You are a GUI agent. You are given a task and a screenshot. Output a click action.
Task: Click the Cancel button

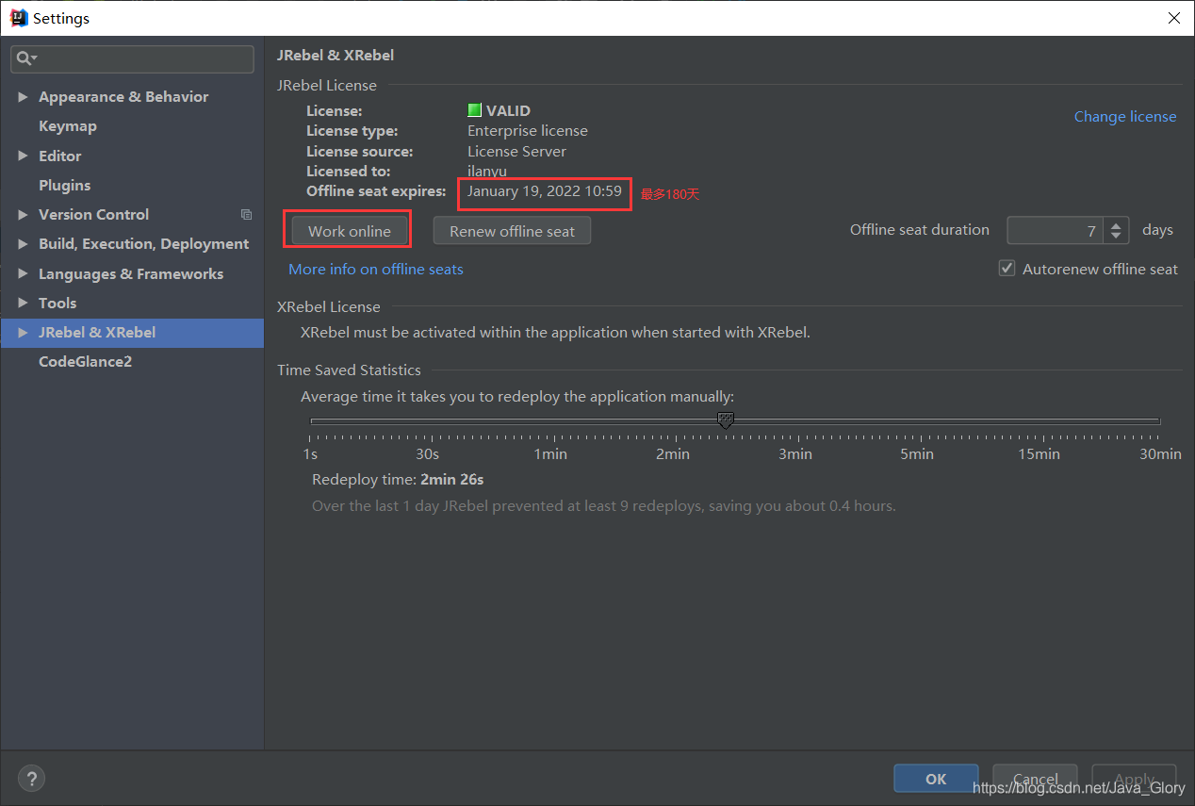(x=1035, y=779)
